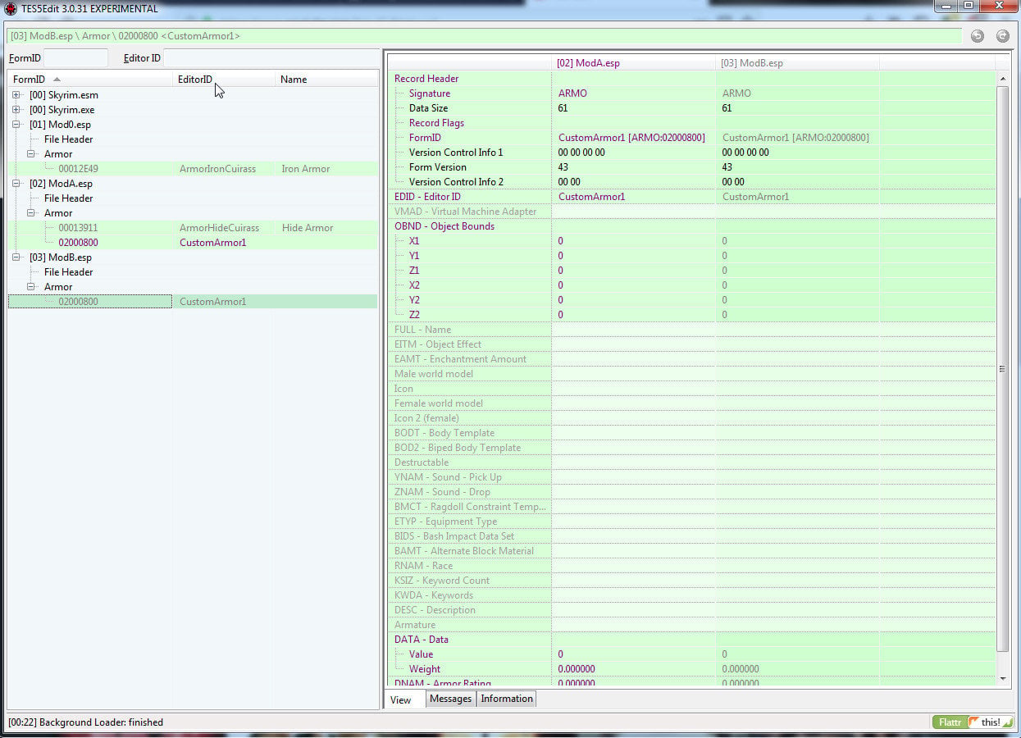Viewport: 1021px width, 738px height.
Task: Expand the [00] Skyrim.exe node
Action: pyautogui.click(x=16, y=110)
